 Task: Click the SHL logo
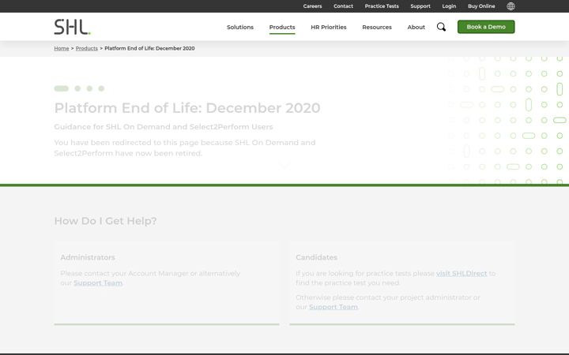pyautogui.click(x=72, y=27)
